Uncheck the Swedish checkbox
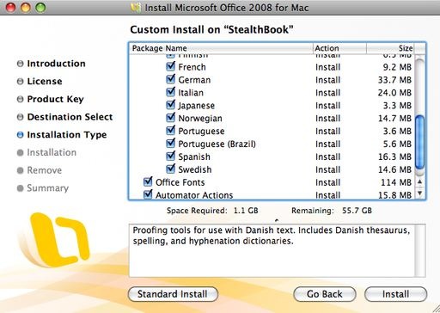 click(x=171, y=169)
